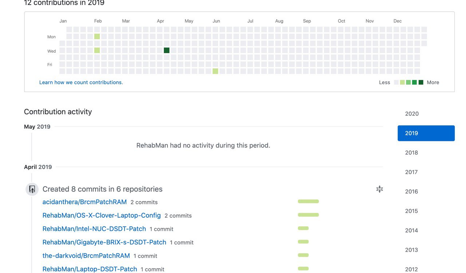Click 1 commit next to Gigabyte-BRIX-s-DSDT-Patch
This screenshot has height=273, width=466.
(182, 242)
